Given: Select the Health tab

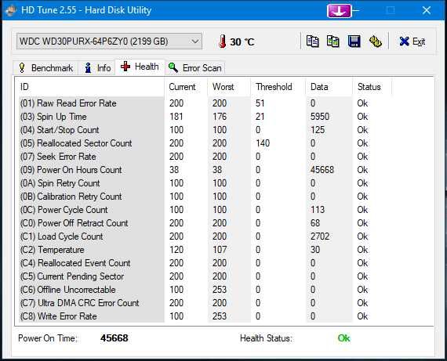Looking at the screenshot, I should click(x=140, y=67).
